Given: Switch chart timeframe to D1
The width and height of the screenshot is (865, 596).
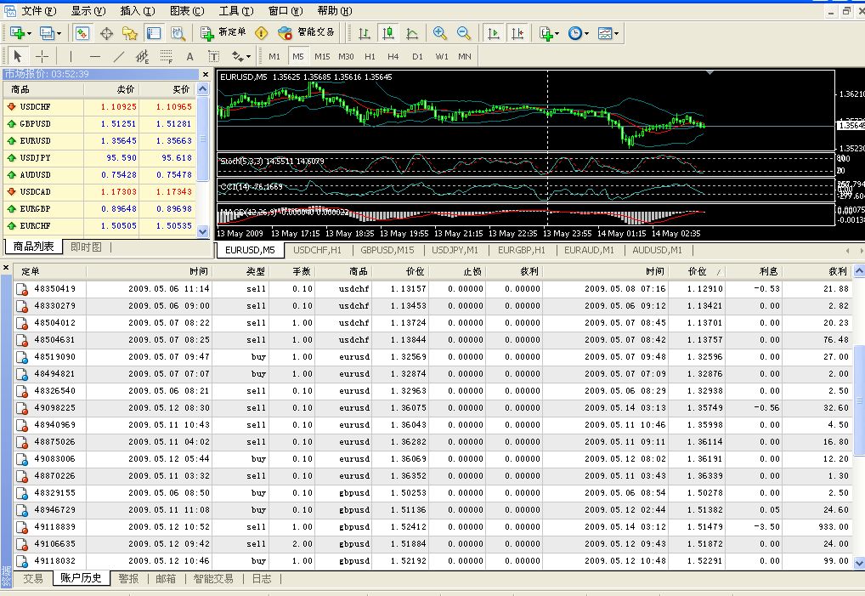Looking at the screenshot, I should click(417, 56).
